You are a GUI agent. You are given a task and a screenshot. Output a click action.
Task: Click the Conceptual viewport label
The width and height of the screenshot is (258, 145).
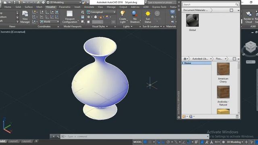point(19,32)
